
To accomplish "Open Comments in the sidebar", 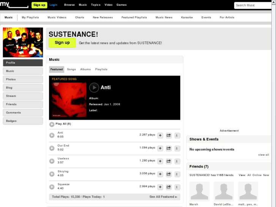I will click(23, 112).
